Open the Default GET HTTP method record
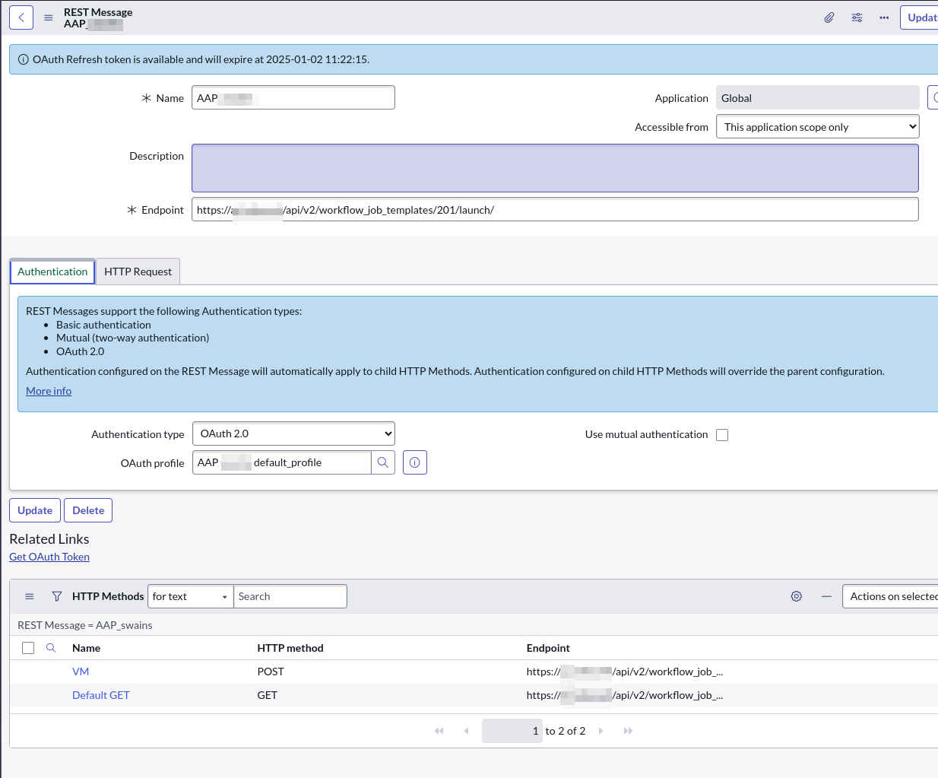Image resolution: width=938 pixels, height=778 pixels. [x=100, y=695]
